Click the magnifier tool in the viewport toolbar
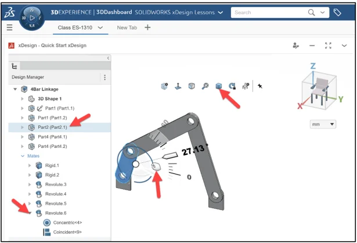Viewport: 357px width, 243px height. coord(205,86)
